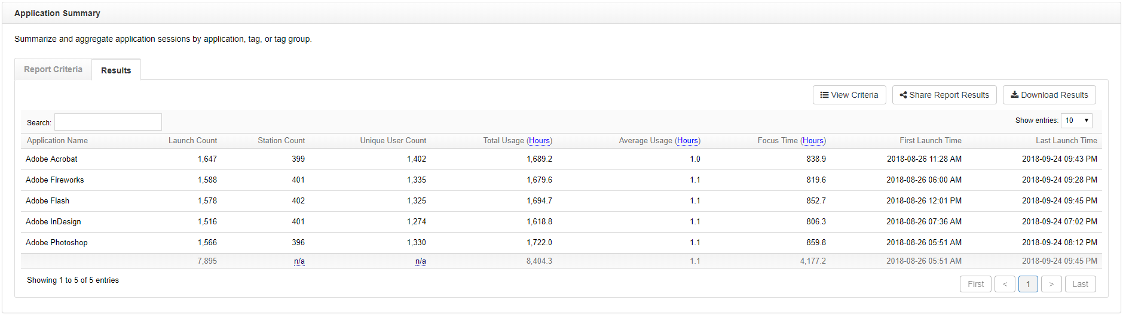Sort by Last Launch Time header
Image resolution: width=1123 pixels, height=315 pixels.
point(1066,141)
